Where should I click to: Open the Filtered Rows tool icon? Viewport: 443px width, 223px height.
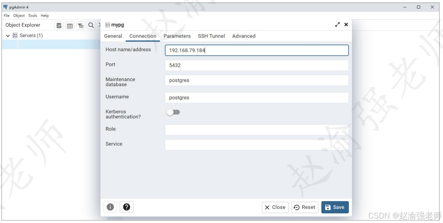pyautogui.click(x=80, y=25)
